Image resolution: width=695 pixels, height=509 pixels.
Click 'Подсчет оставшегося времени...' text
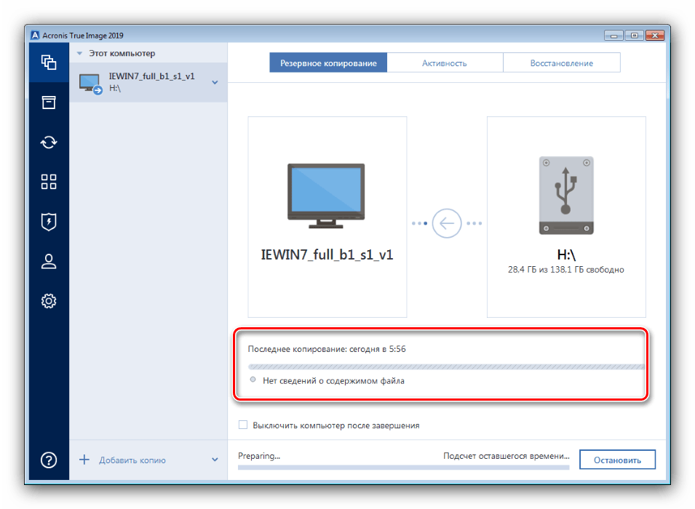(x=507, y=456)
